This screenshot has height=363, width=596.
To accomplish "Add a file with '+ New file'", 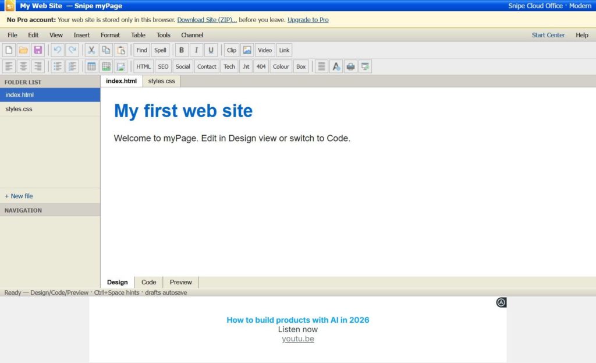I will (19, 196).
